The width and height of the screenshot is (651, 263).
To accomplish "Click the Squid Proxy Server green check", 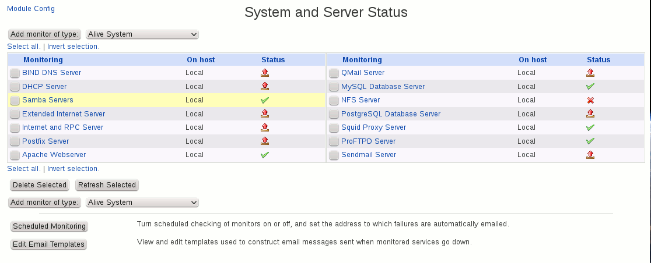I will click(590, 127).
